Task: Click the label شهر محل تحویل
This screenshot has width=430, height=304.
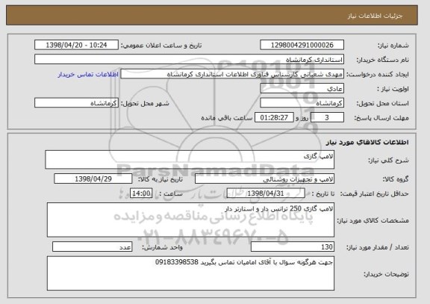Action: 145,103
